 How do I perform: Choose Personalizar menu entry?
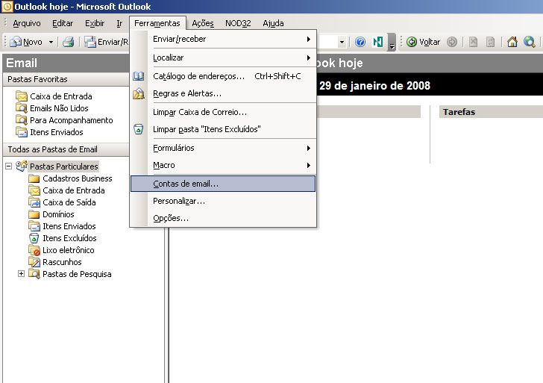[223, 201]
